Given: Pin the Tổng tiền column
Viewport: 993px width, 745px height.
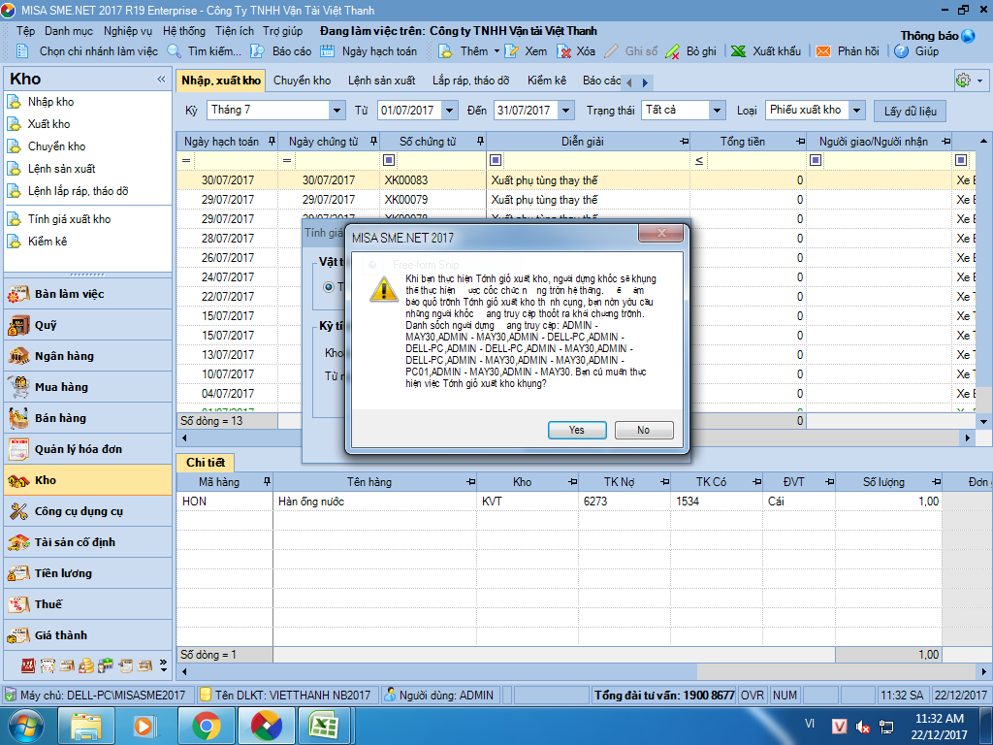Looking at the screenshot, I should coord(800,142).
